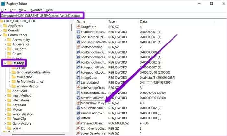Click the RightOverlapCha... string icon
The width and height of the screenshot is (227, 136).
tap(78, 128)
